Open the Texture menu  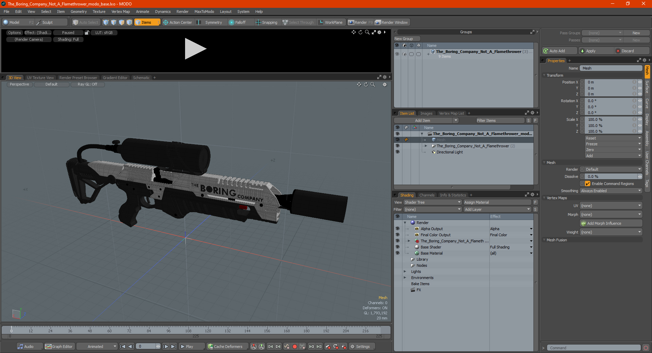click(x=99, y=12)
